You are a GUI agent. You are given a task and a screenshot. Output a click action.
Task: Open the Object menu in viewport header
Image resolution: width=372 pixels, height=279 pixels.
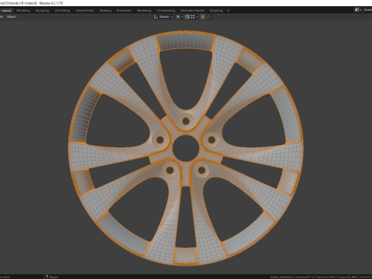coord(12,17)
